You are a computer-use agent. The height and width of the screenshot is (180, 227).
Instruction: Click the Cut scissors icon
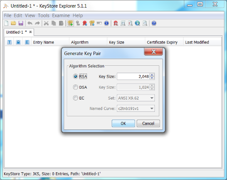pyautogui.click(x=46, y=23)
